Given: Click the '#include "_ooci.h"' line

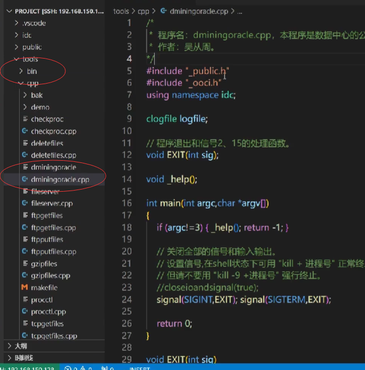Looking at the screenshot, I should point(184,83).
